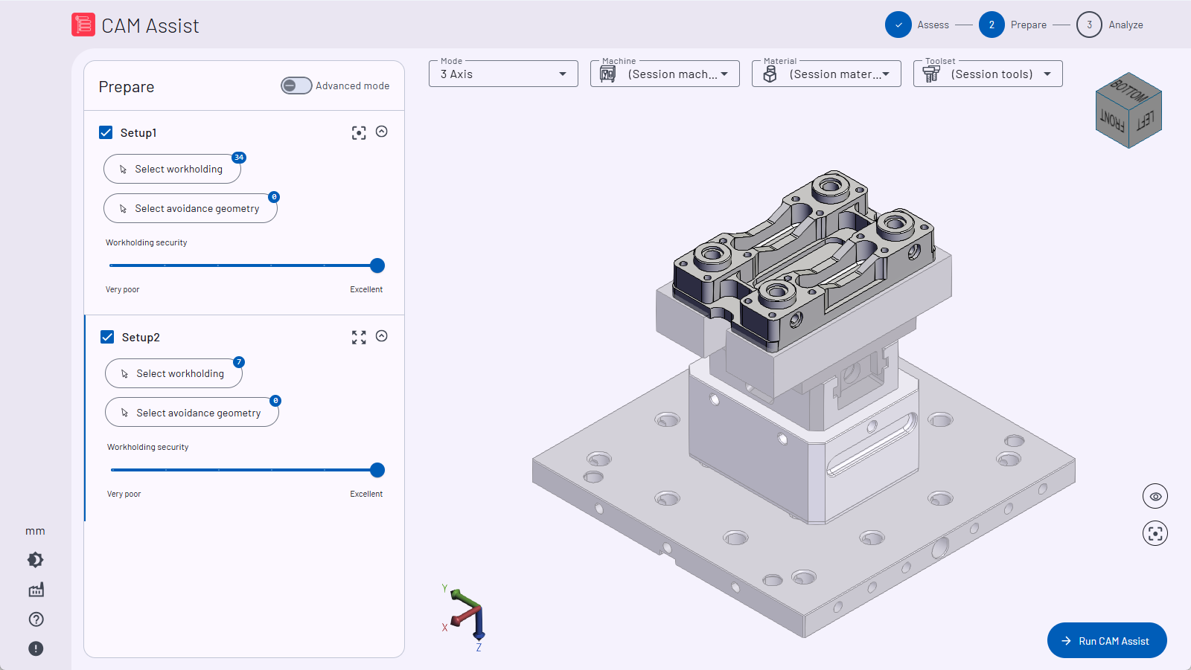Click the fit-to-view icon beside the model viewport
This screenshot has width=1191, height=670.
tap(1155, 533)
